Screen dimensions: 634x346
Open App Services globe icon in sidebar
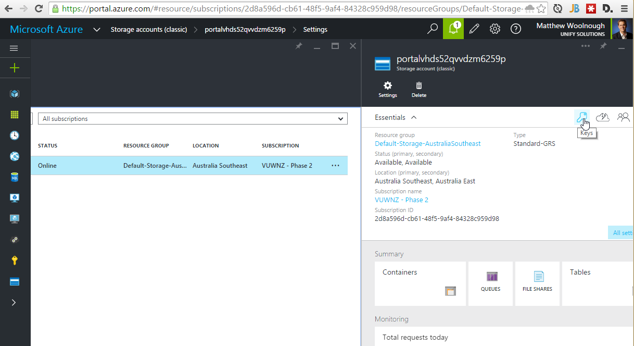click(15, 156)
